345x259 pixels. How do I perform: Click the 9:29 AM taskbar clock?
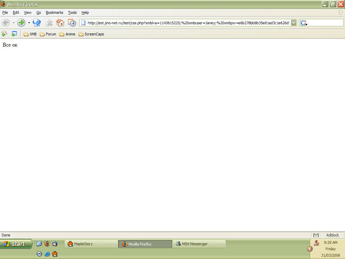tap(331, 242)
